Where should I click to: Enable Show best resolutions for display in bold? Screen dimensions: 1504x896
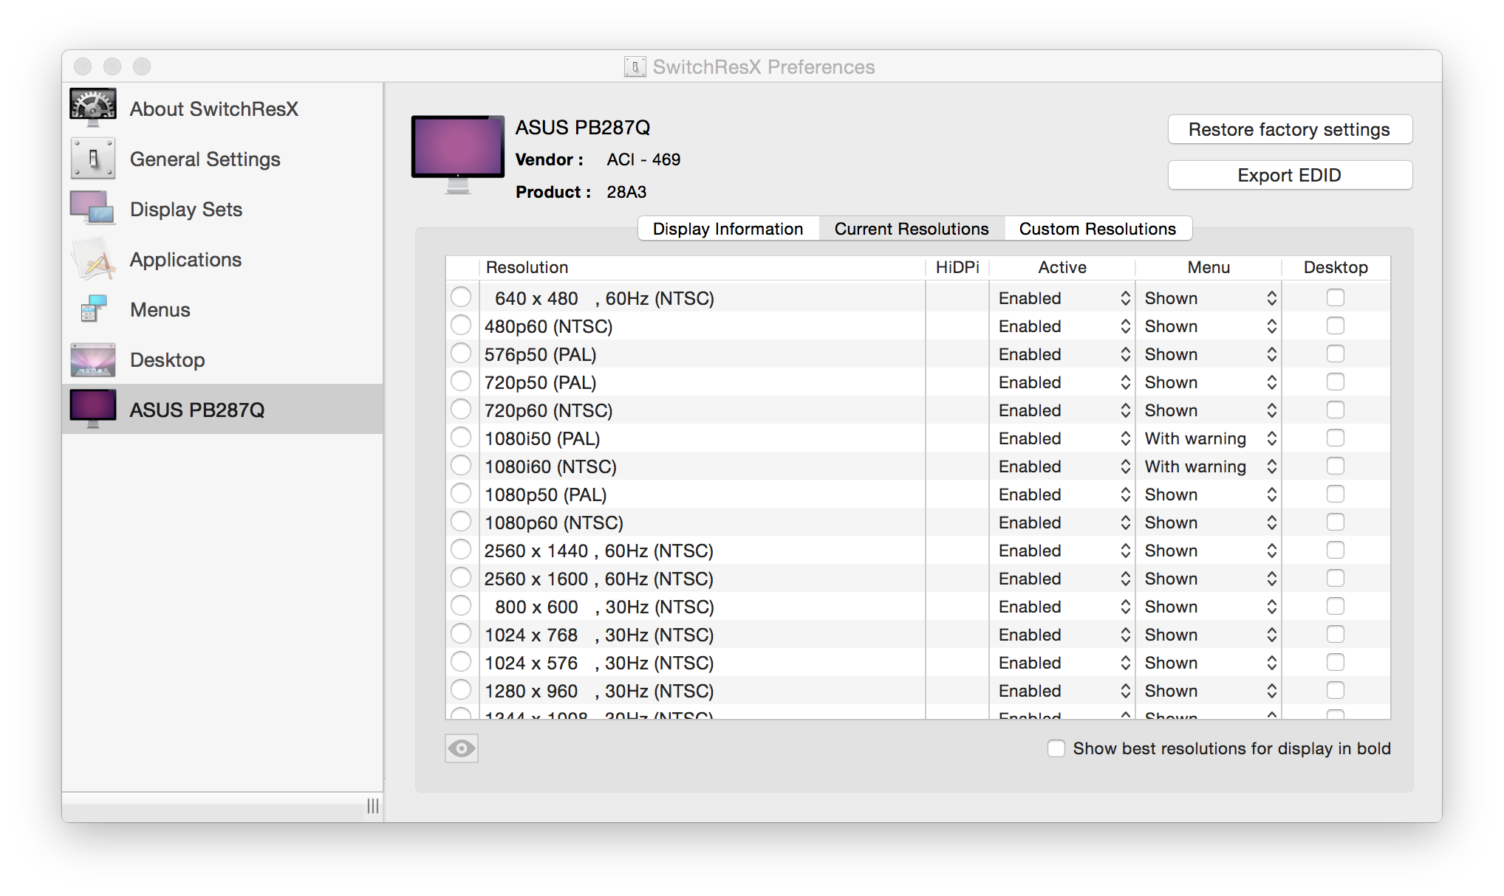(x=1056, y=748)
